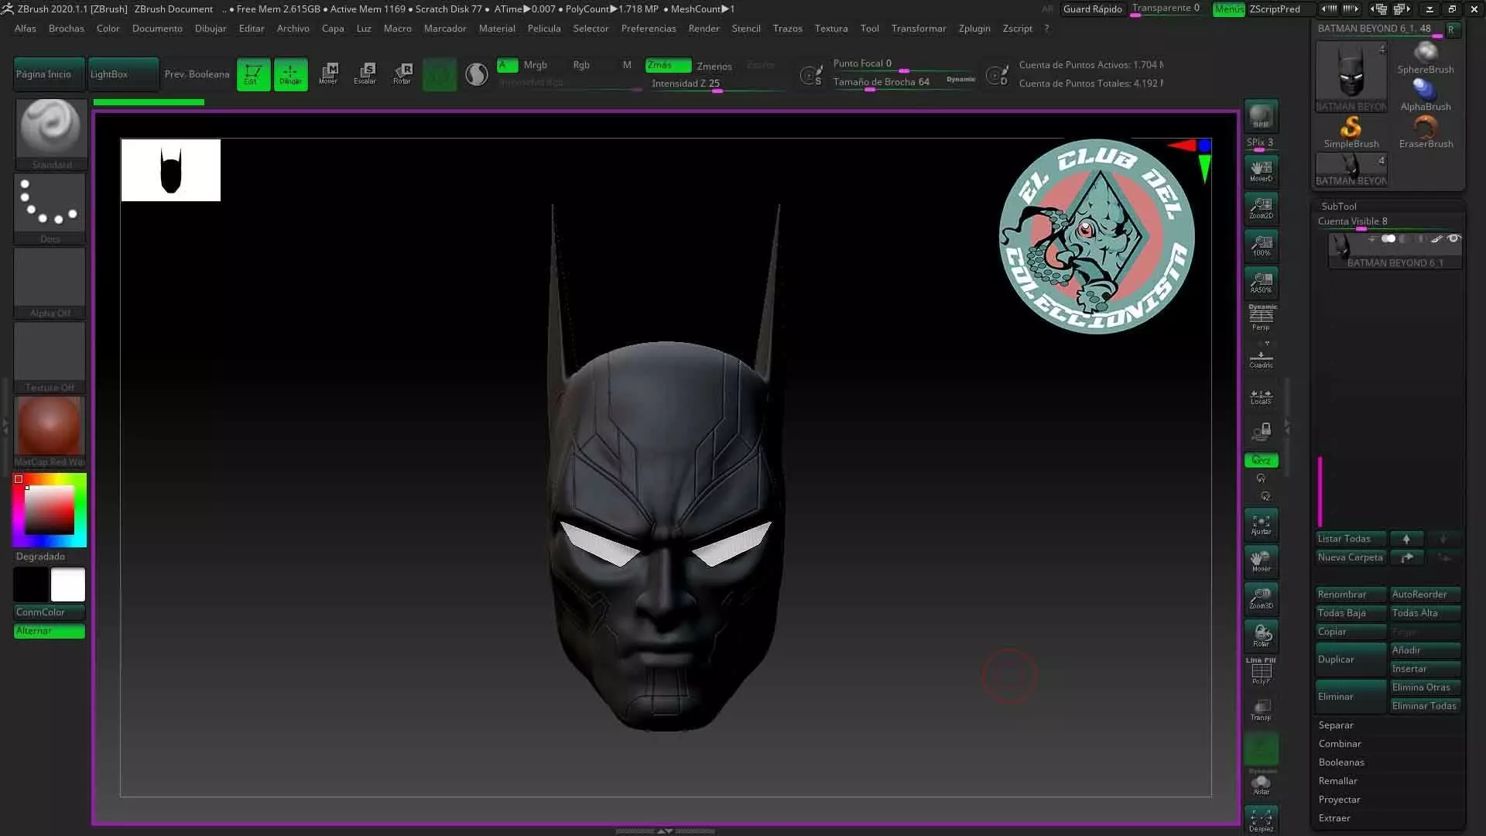This screenshot has width=1486, height=836.
Task: Open the Zplugin menu
Action: pyautogui.click(x=974, y=29)
